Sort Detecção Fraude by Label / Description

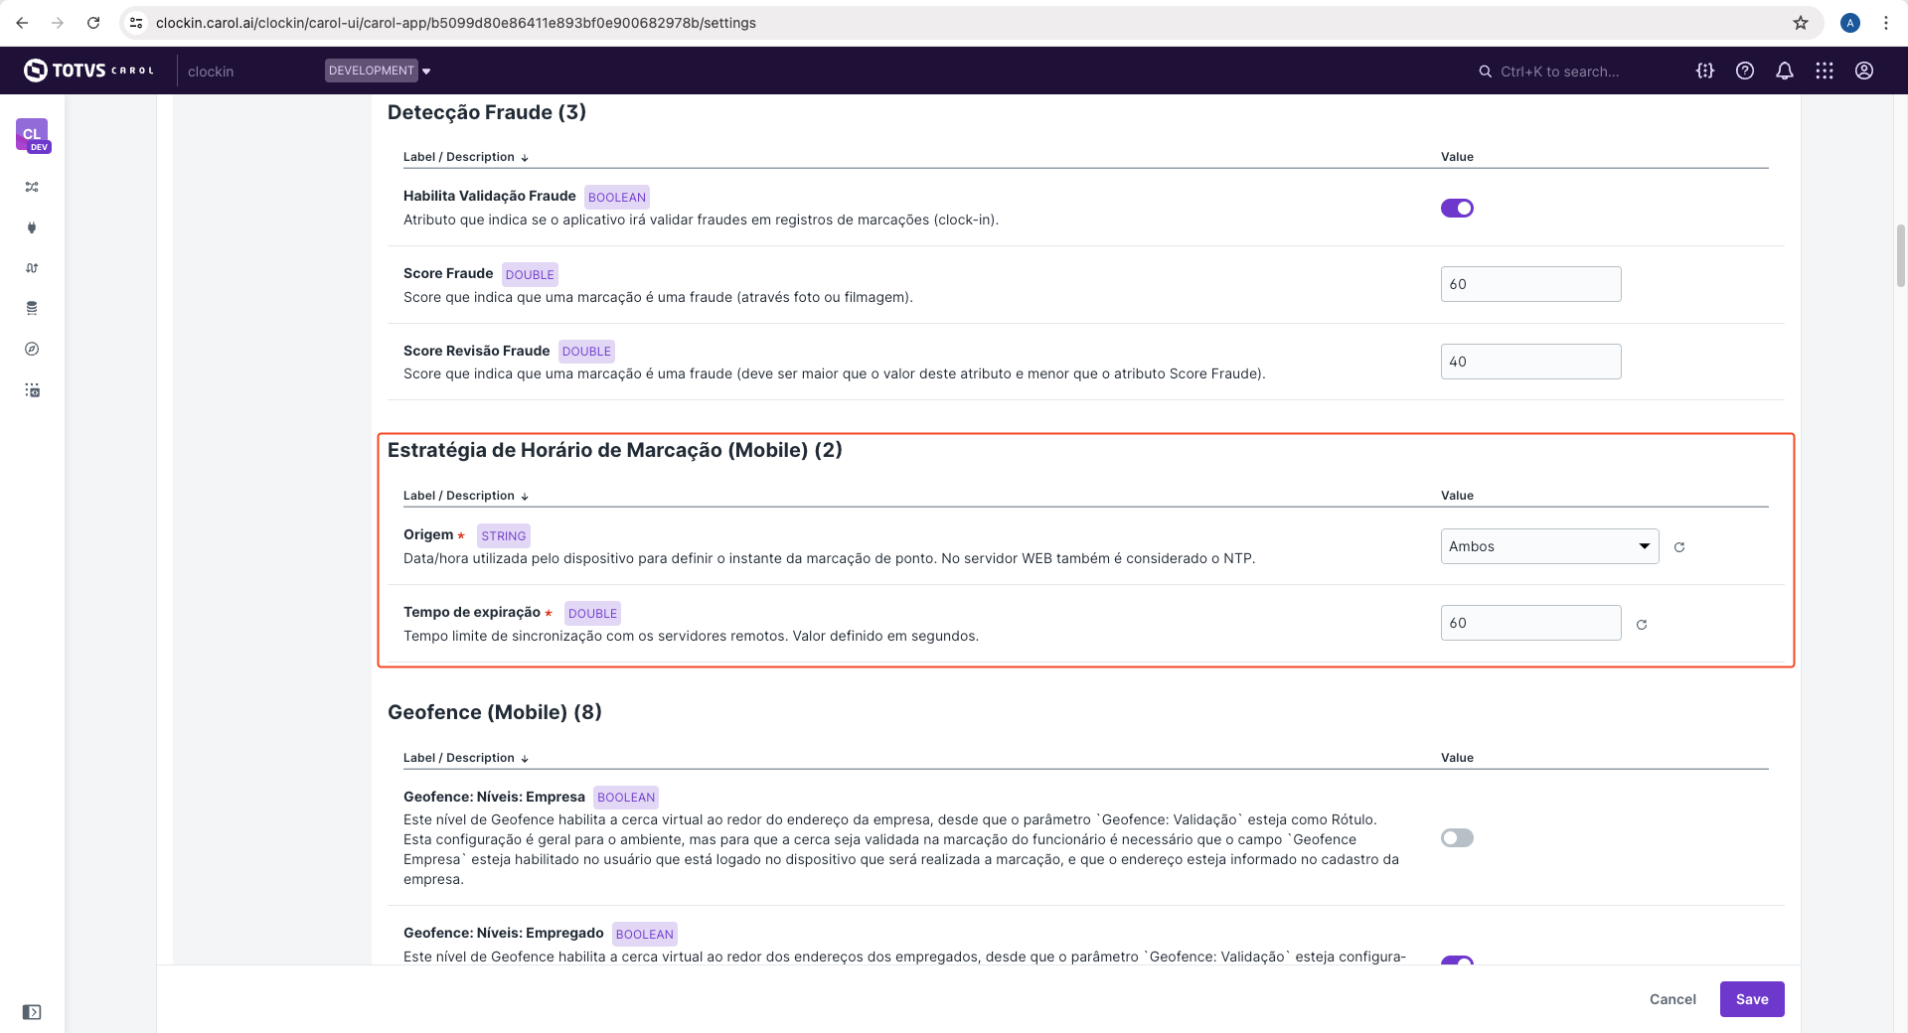(x=465, y=157)
